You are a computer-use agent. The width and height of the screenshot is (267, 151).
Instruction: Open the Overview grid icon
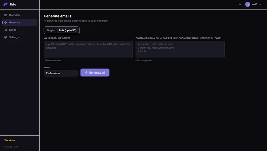[x=6, y=15]
